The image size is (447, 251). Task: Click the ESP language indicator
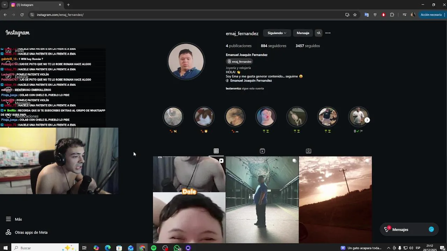coord(418,248)
